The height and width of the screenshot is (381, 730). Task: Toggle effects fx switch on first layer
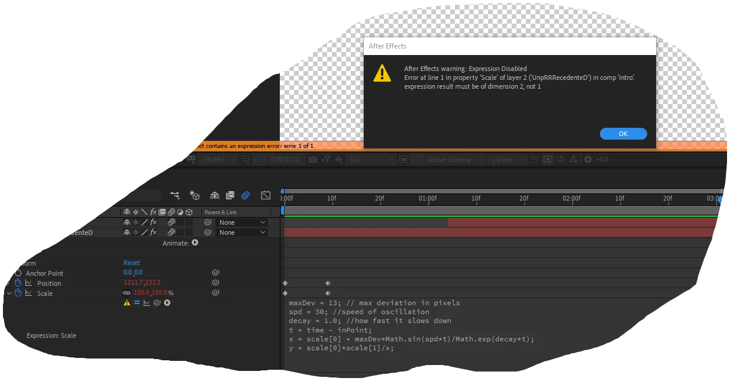pyautogui.click(x=153, y=222)
